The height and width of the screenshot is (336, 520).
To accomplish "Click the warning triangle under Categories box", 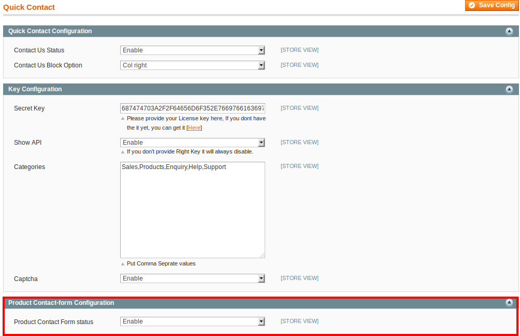I will click(123, 263).
